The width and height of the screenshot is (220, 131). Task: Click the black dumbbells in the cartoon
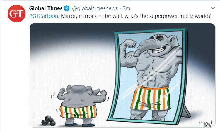(49, 120)
